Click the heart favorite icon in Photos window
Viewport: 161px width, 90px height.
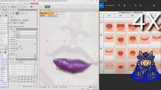coord(130,5)
